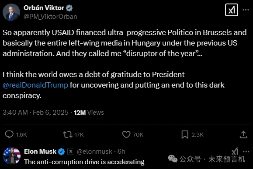This screenshot has height=169, width=253.
Task: Repost the tweet via the 17K icon
Action: pos(68,134)
